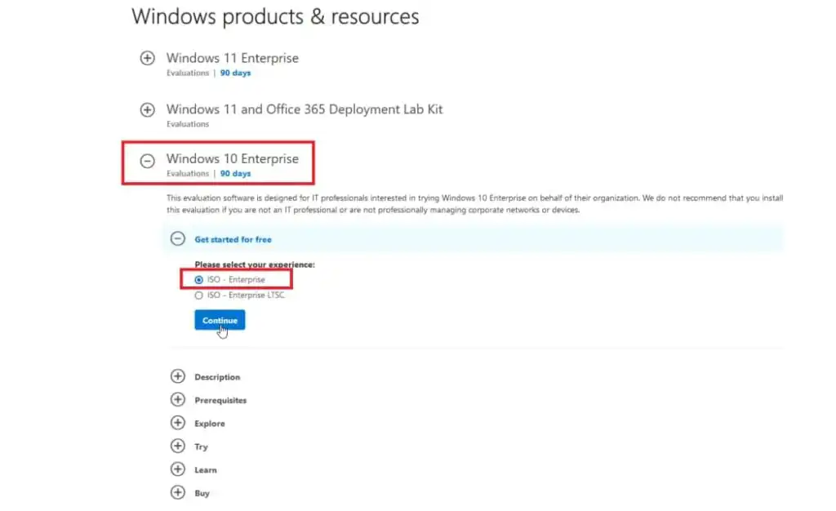Expand Windows 11 and Office 365 Deployment Lab Kit icon
This screenshot has height=511, width=836.
point(147,109)
